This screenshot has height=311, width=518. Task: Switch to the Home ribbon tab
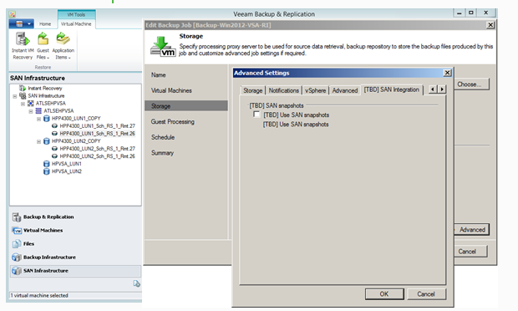pyautogui.click(x=45, y=24)
